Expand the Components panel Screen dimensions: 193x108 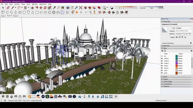click(x=176, y=84)
